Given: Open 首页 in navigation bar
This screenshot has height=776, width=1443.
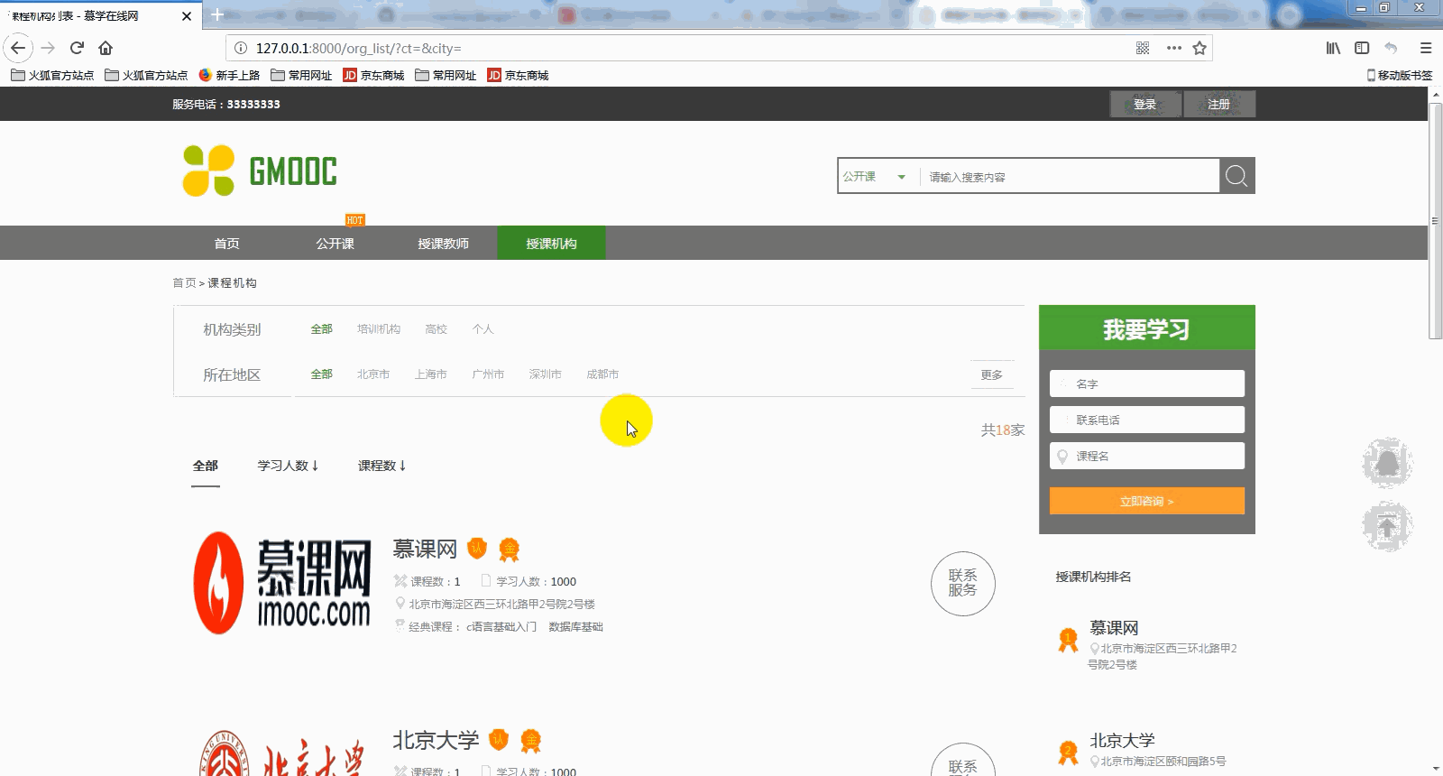Looking at the screenshot, I should (226, 244).
